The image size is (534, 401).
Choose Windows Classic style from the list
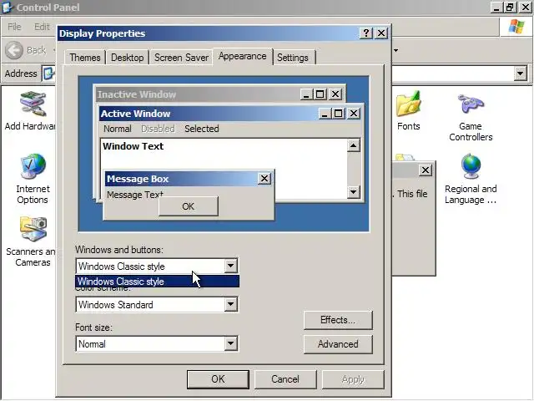157,282
